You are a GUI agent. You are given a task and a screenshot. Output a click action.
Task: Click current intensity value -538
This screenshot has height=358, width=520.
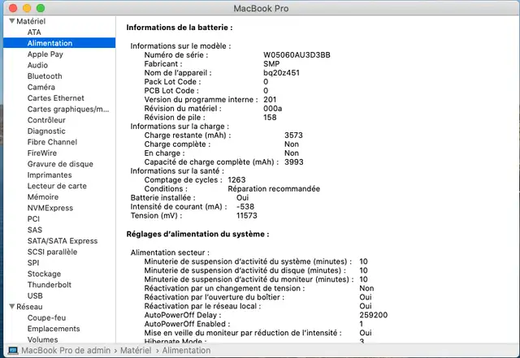pos(245,206)
